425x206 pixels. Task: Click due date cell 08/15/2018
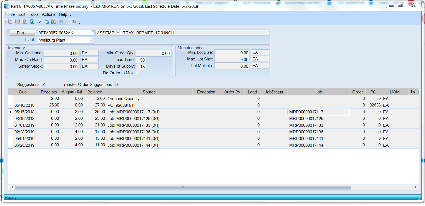point(26,119)
